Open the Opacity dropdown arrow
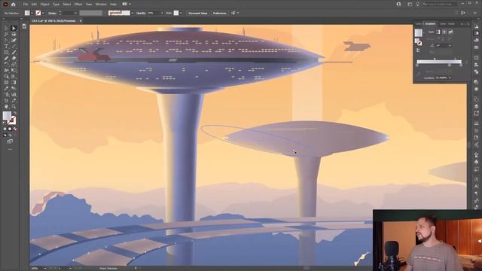 [162, 14]
